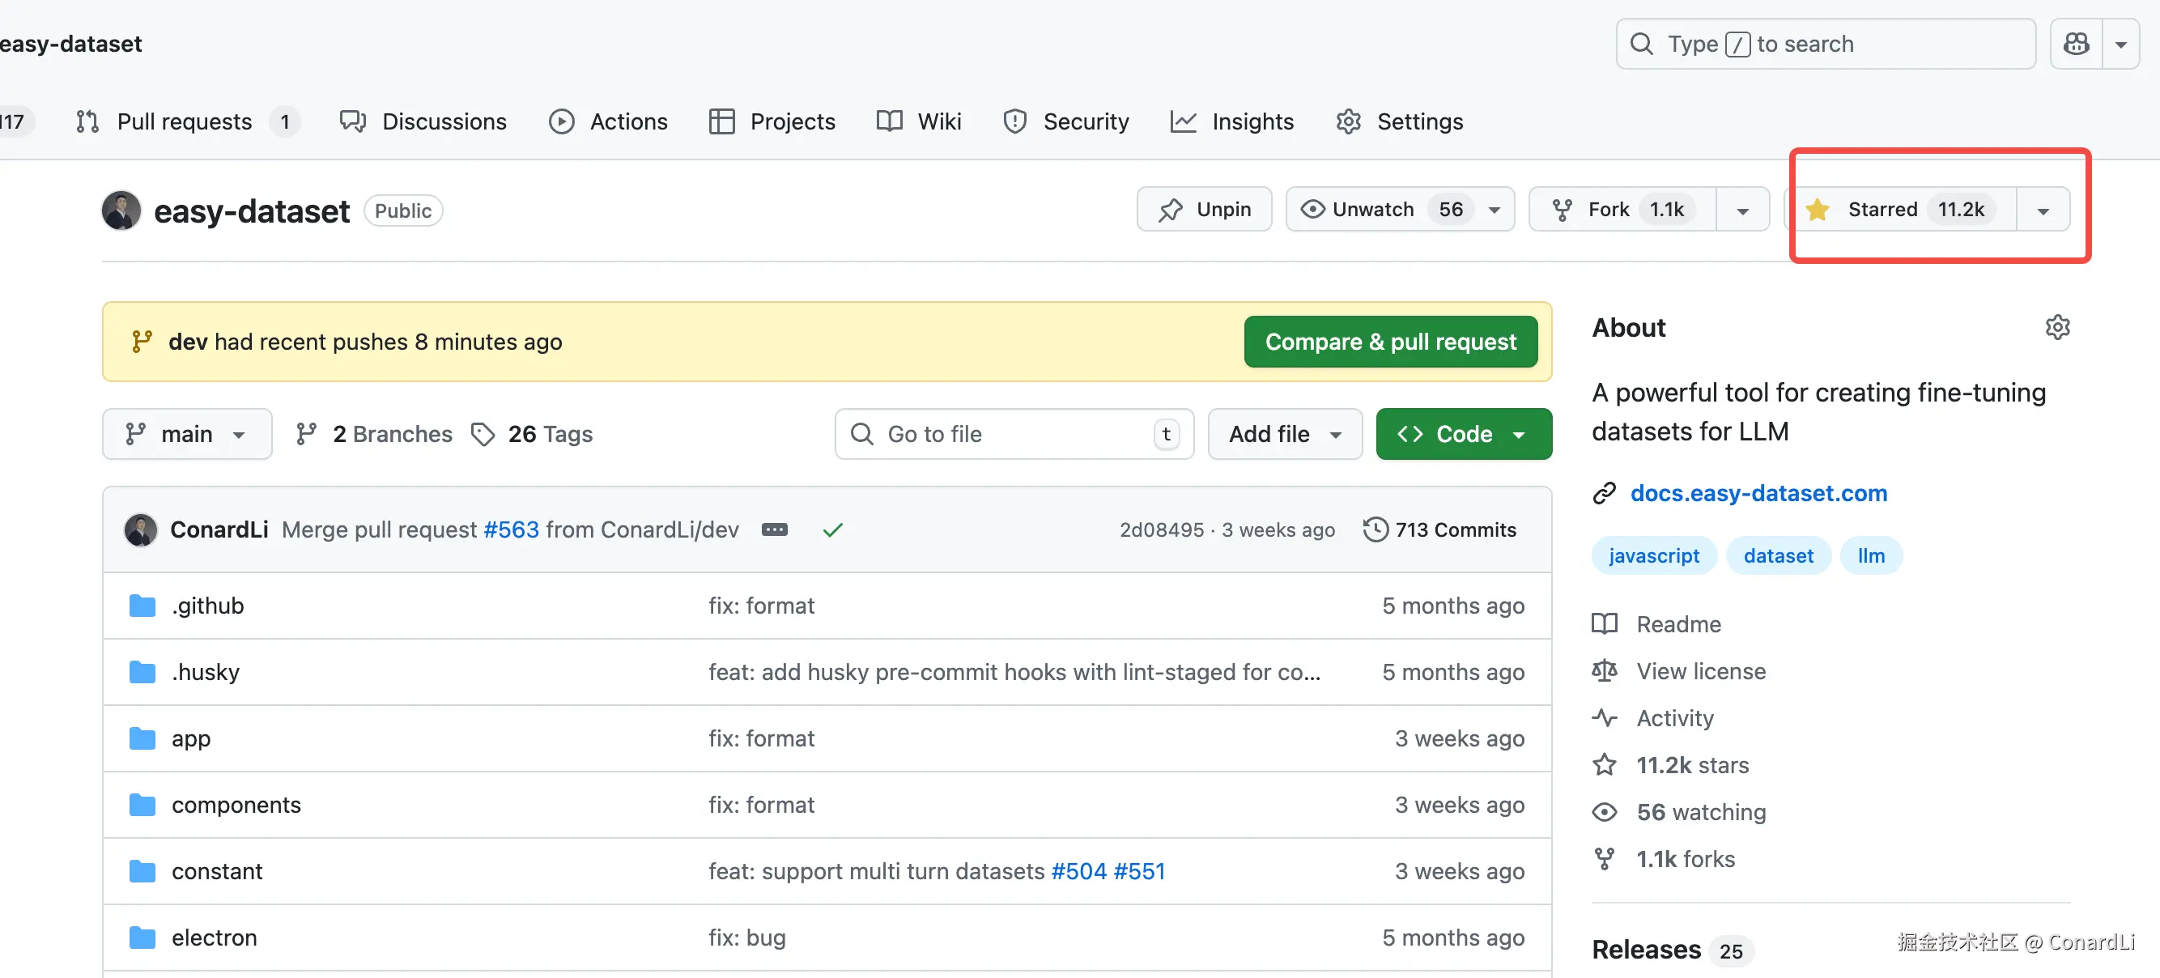The width and height of the screenshot is (2160, 978).
Task: Click the 26 Tags tag icon
Action: [483, 435]
